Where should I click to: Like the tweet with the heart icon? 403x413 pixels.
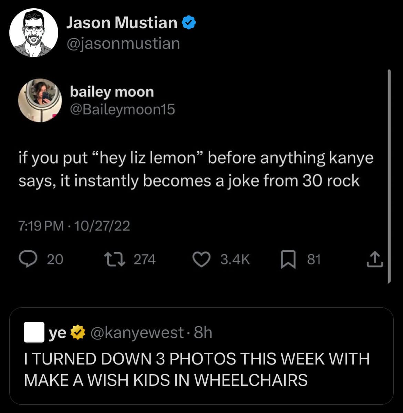point(201,260)
